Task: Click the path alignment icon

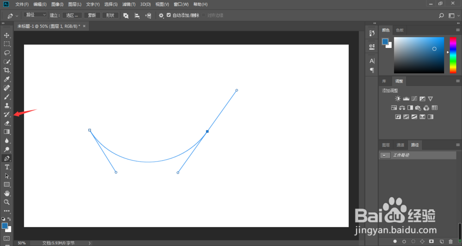Action: [x=137, y=16]
